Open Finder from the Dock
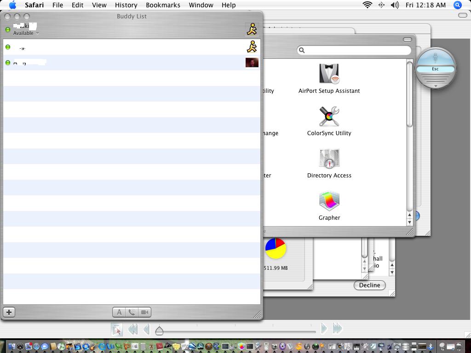The width and height of the screenshot is (471, 353). pos(11,346)
